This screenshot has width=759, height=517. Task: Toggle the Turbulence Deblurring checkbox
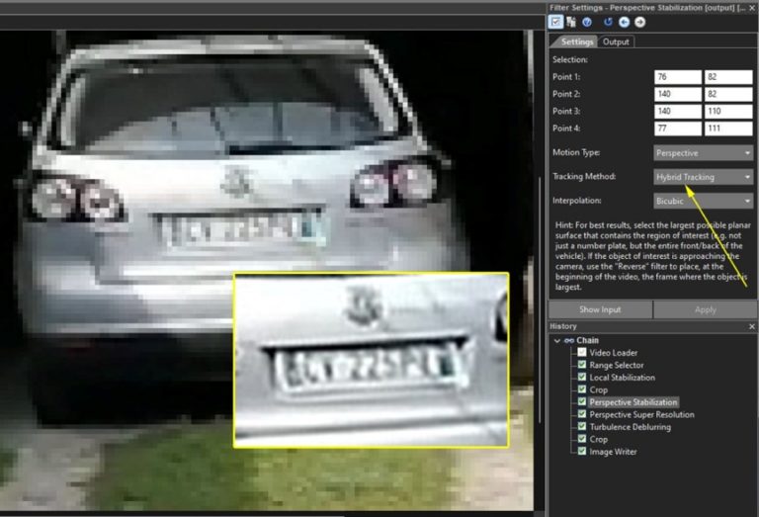[582, 426]
